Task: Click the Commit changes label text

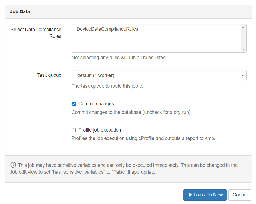Action: (96, 104)
